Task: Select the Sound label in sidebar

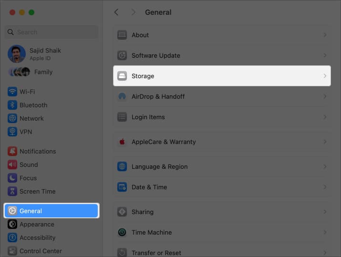Action: click(x=29, y=164)
